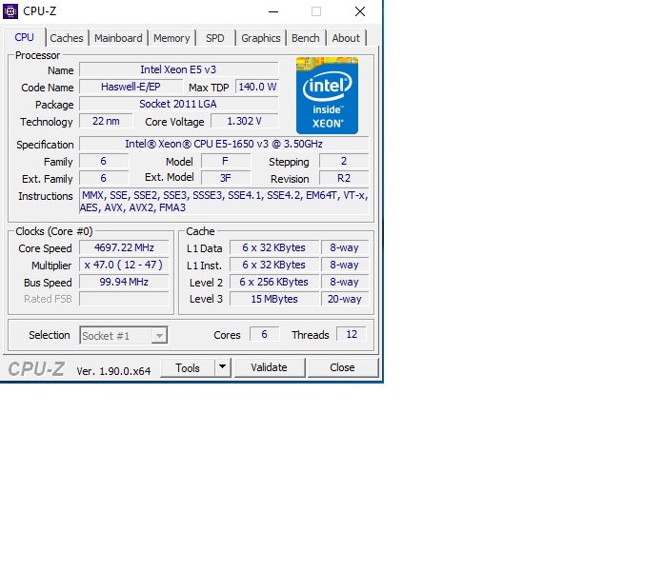Click the Model value F
Image resolution: width=665 pixels, height=571 pixels.
[x=225, y=161]
